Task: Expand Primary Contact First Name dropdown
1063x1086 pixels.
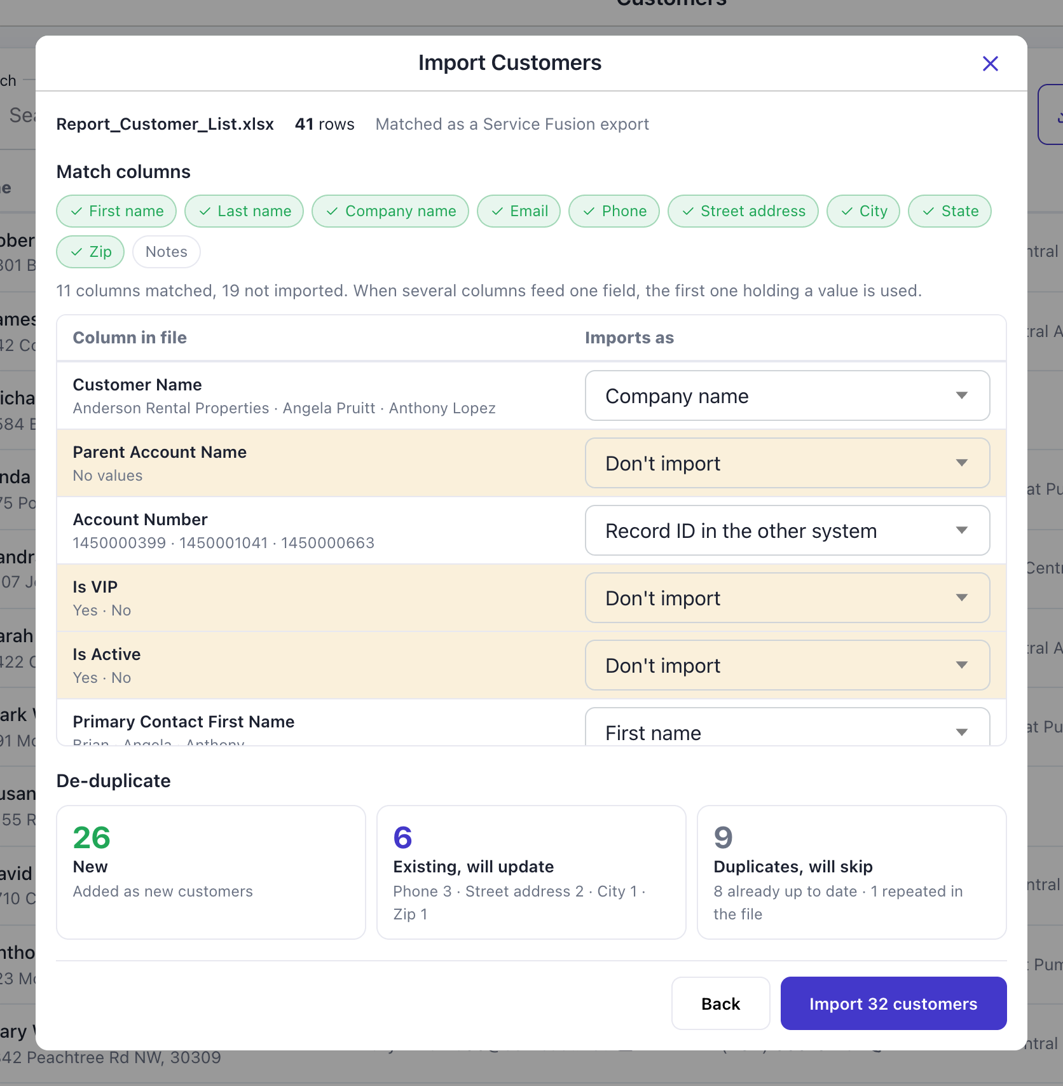Action: point(787,727)
